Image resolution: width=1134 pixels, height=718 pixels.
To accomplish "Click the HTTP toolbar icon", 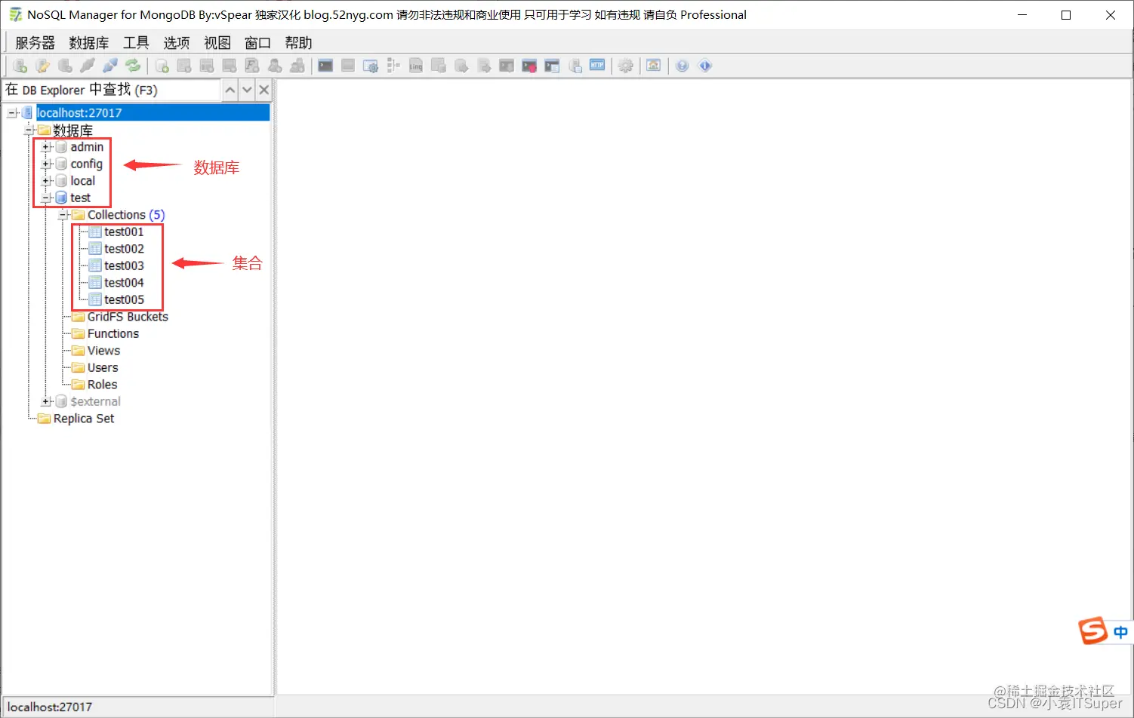I will pyautogui.click(x=597, y=66).
